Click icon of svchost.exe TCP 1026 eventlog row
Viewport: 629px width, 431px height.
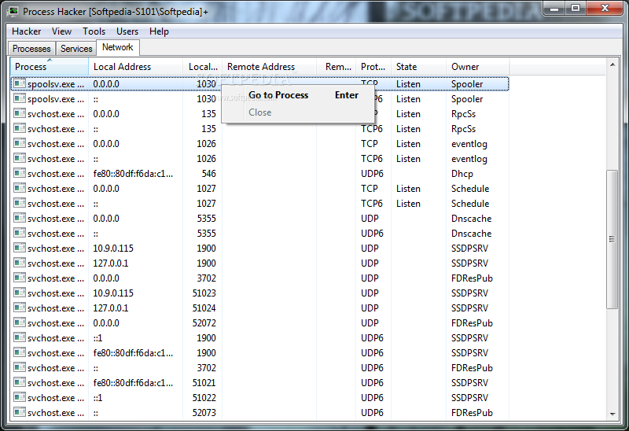click(19, 143)
